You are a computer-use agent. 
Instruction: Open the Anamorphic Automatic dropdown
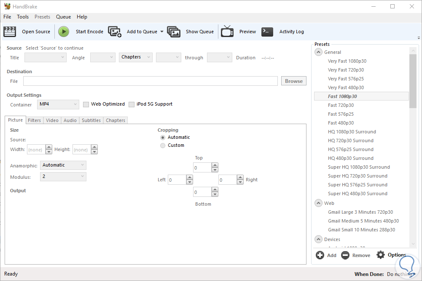(x=63, y=165)
